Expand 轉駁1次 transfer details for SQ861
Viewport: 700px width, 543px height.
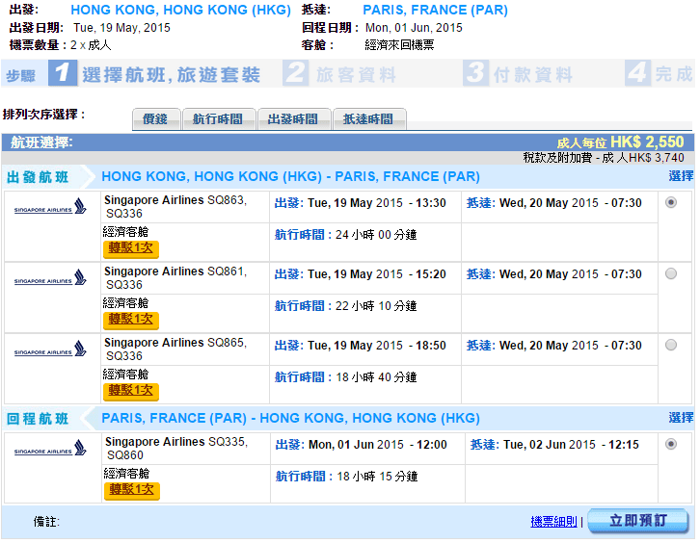point(131,319)
